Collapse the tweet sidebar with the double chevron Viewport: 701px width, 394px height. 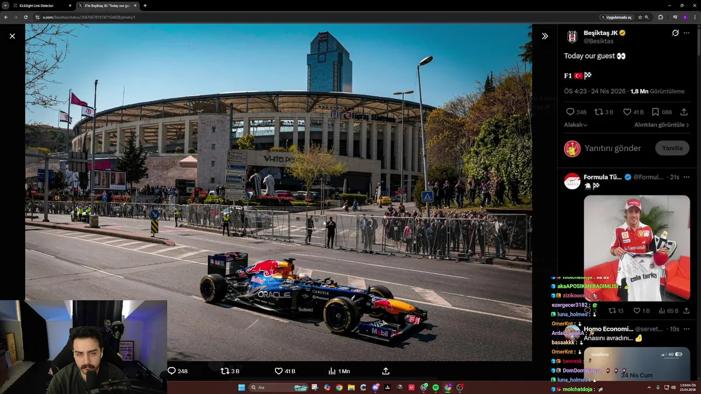pyautogui.click(x=545, y=36)
